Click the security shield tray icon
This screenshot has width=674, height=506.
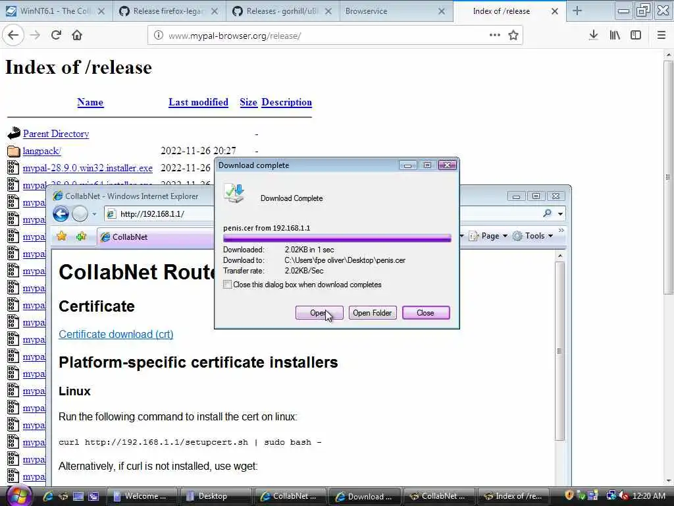[x=569, y=495]
